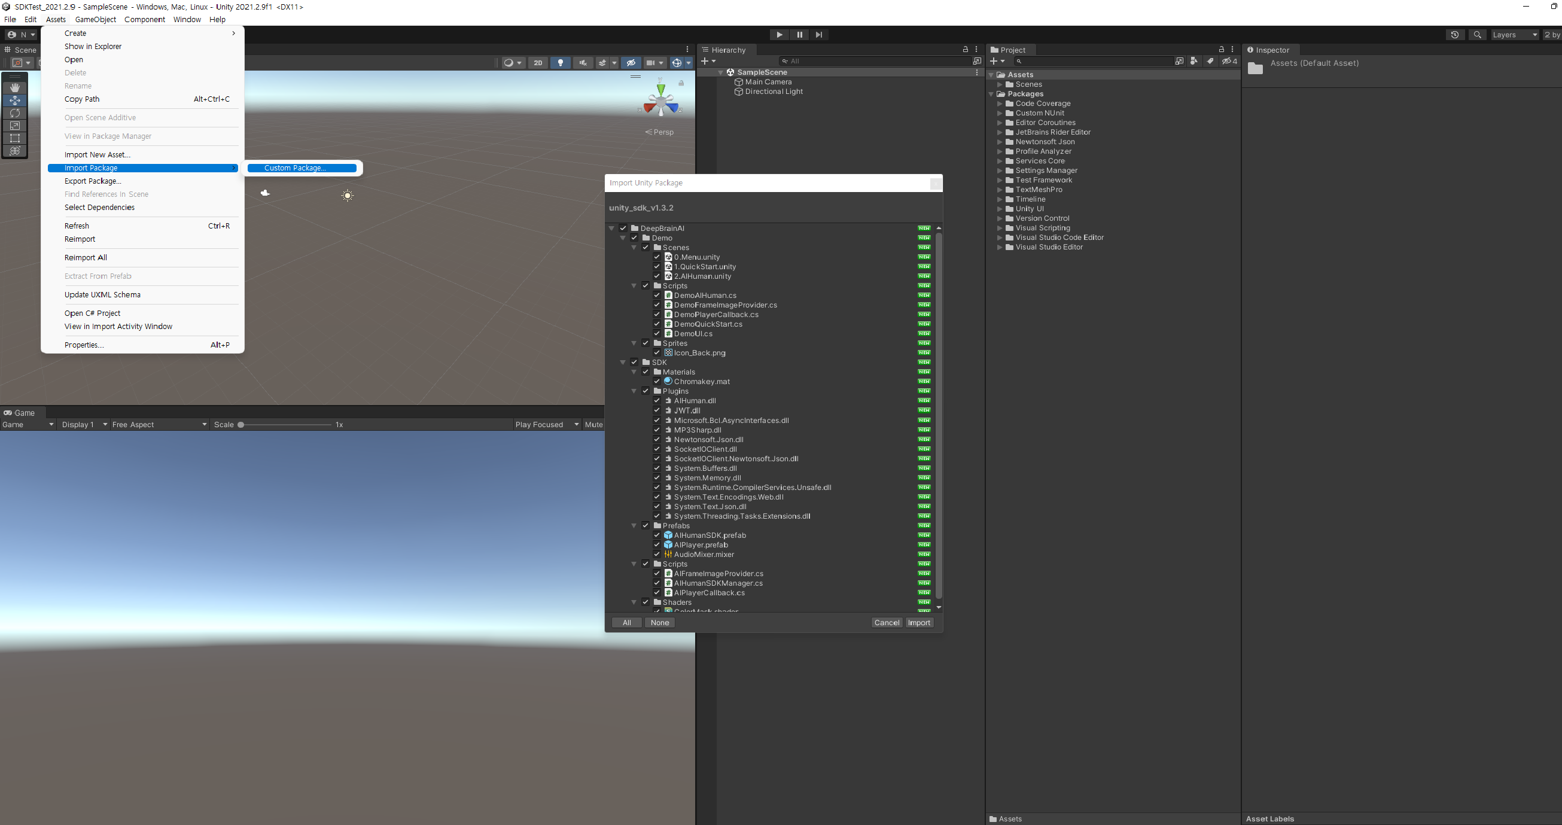Screen dimensions: 1562x825
Task: Toggle scene visibility hidden-eye icon
Action: 631,63
